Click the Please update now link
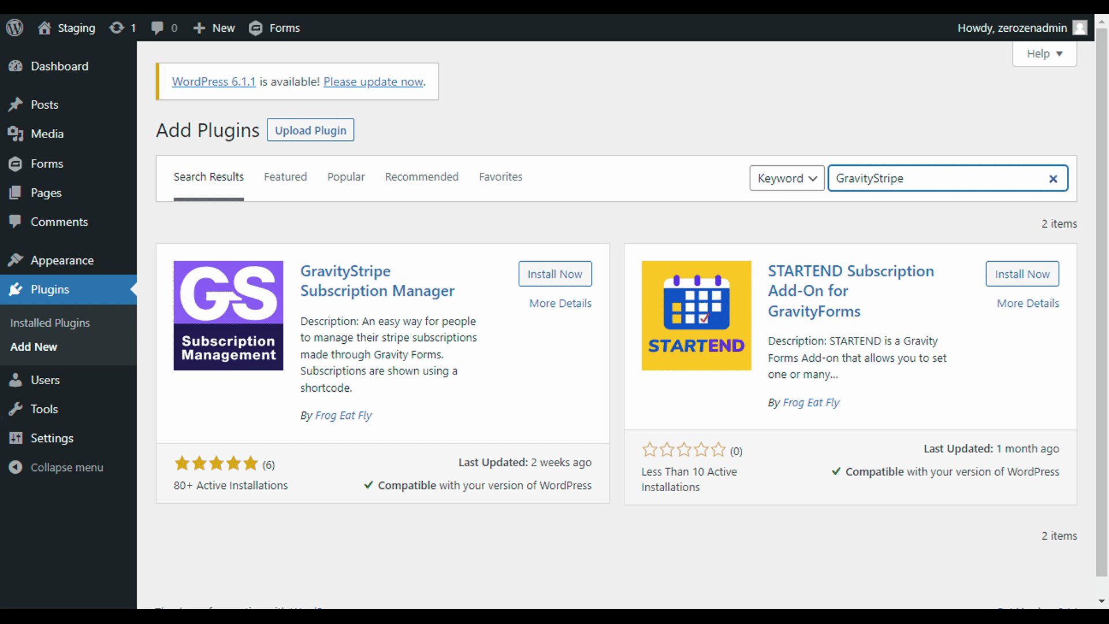 (x=373, y=81)
